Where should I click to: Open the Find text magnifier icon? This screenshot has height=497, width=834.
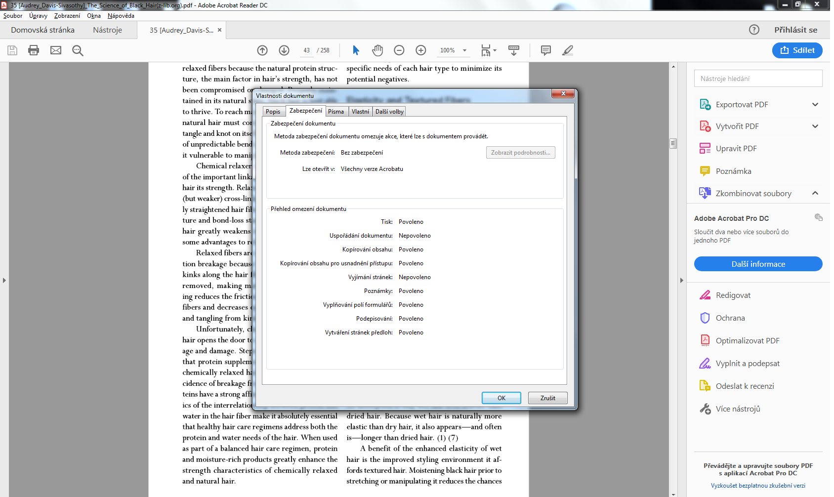tap(78, 50)
